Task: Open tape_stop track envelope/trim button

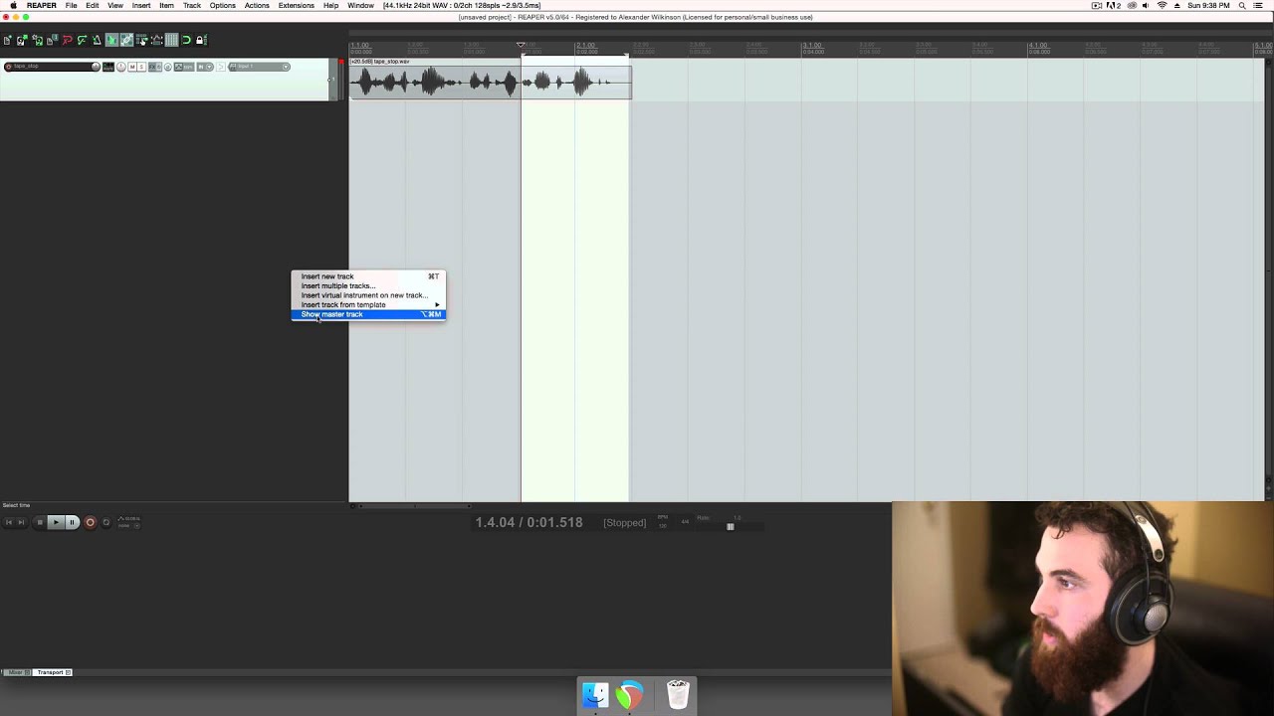Action: tap(184, 67)
